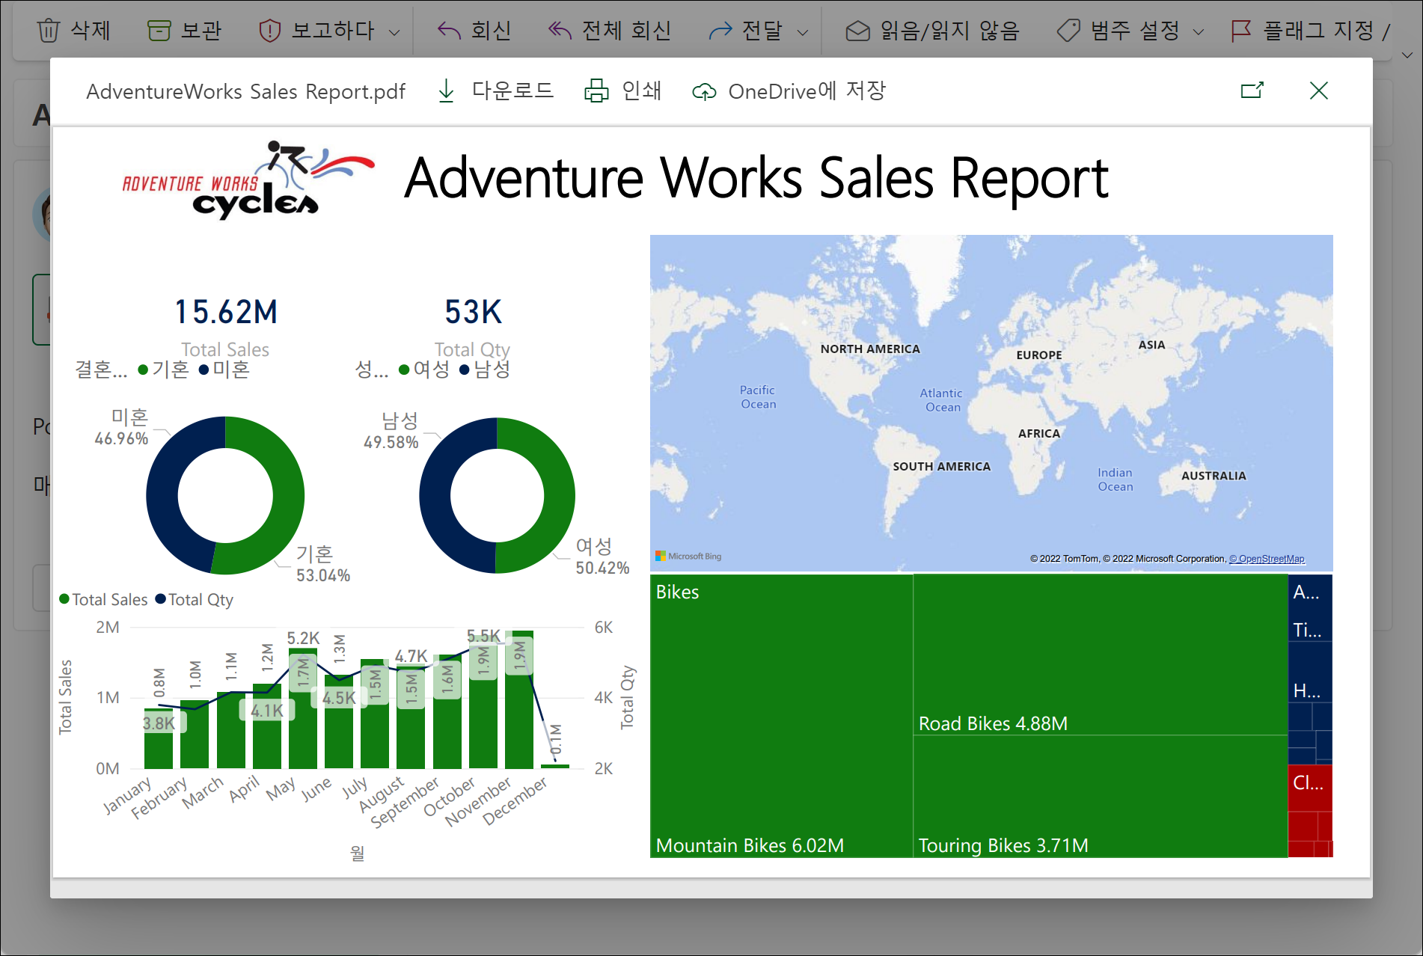This screenshot has width=1423, height=956.
Task: Click the 기혼 53.04% donut label
Action: point(323,564)
